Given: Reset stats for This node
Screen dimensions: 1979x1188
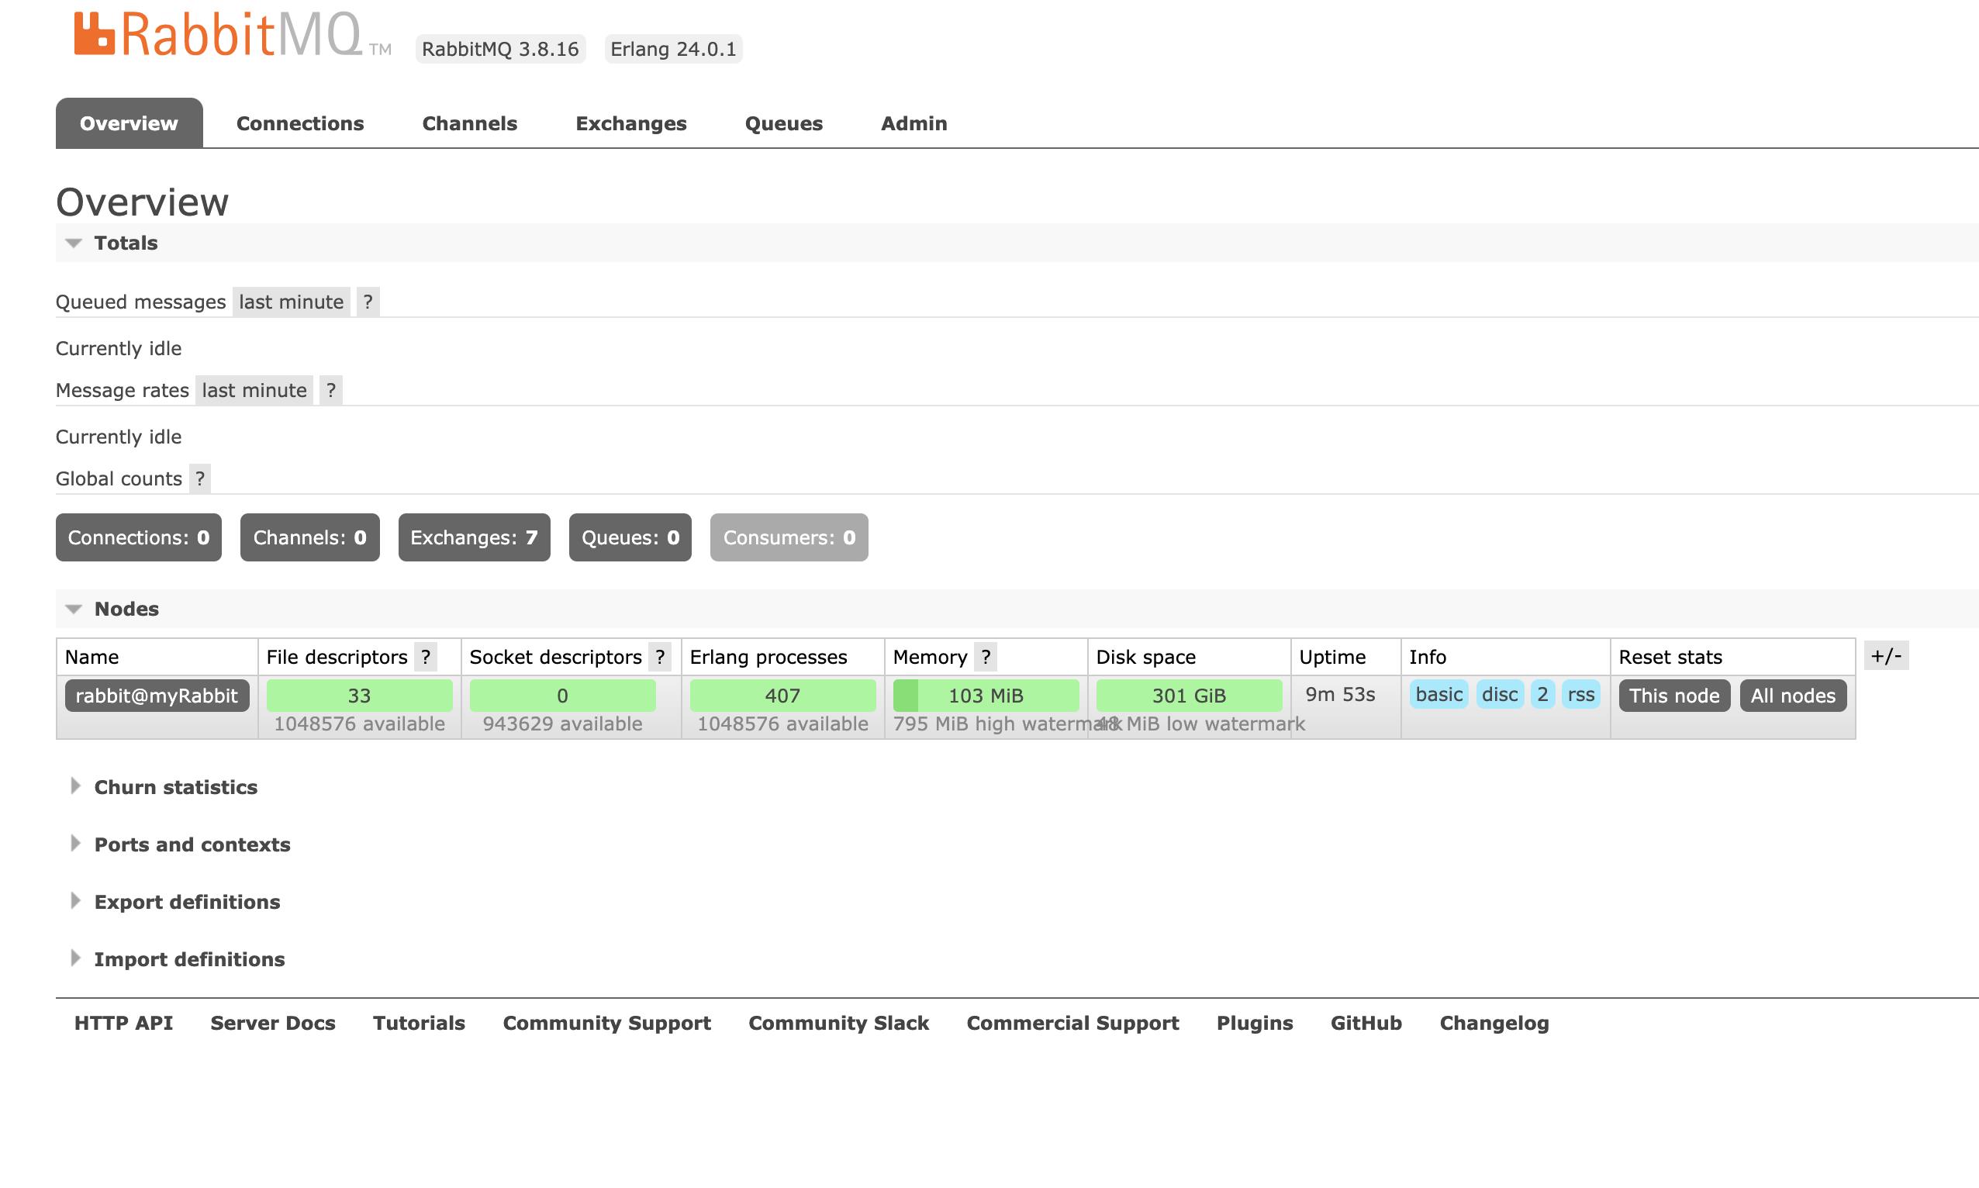Looking at the screenshot, I should 1674,696.
